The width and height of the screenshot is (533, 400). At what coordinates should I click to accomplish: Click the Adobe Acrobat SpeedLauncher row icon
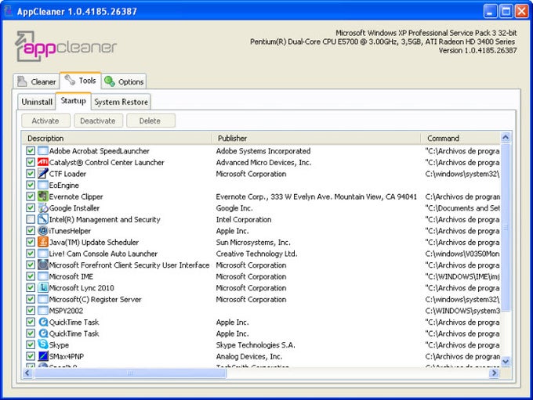click(43, 151)
